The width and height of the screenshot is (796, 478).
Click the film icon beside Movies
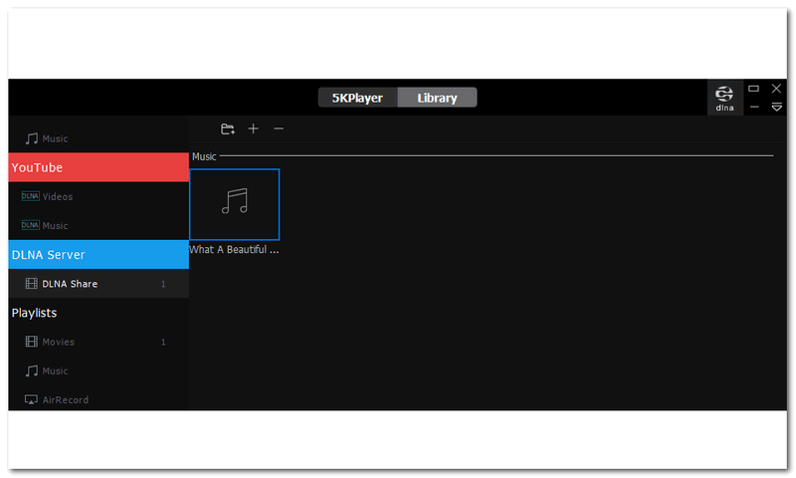tap(32, 342)
